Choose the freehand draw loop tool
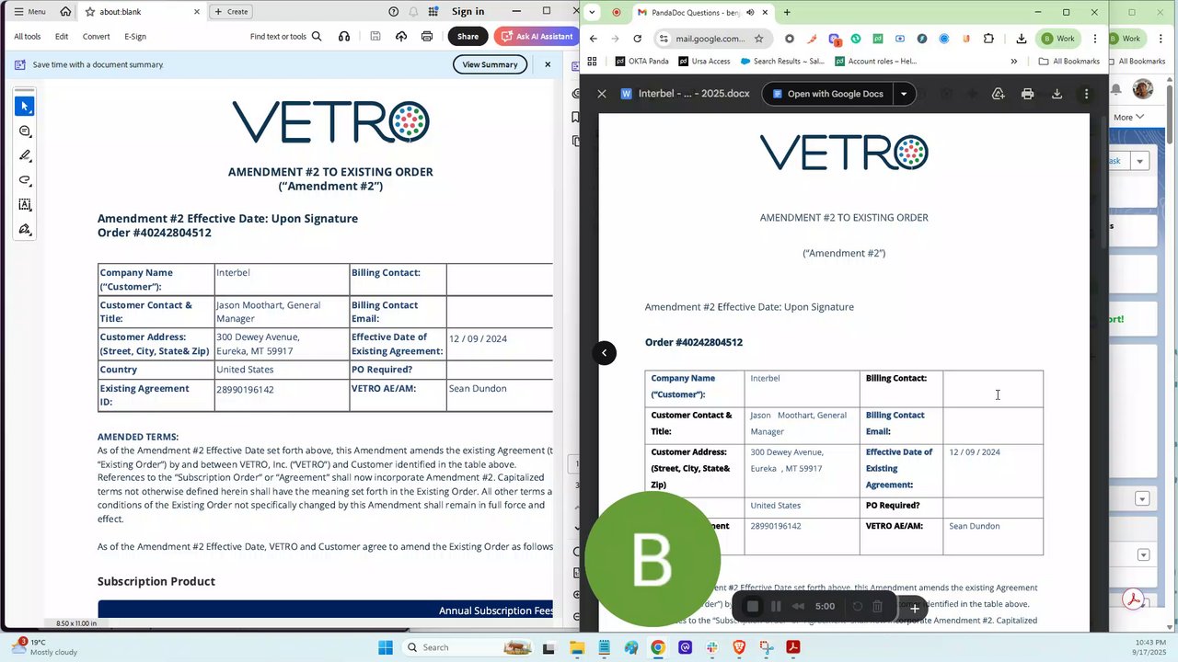This screenshot has height=662, width=1178. point(25,180)
